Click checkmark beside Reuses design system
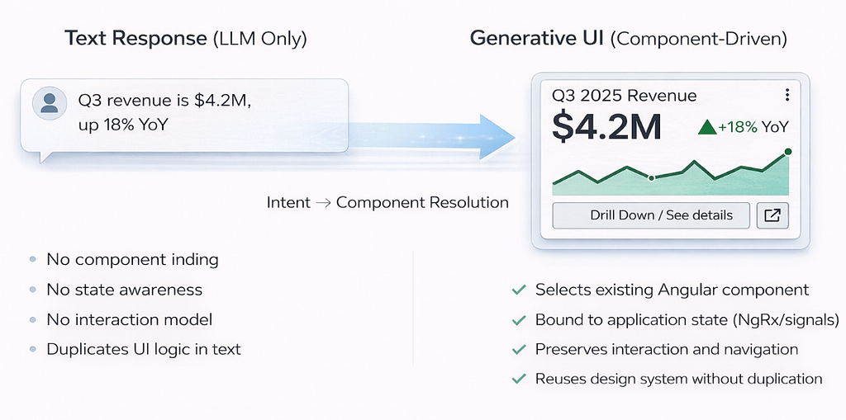This screenshot has width=846, height=420. [519, 379]
